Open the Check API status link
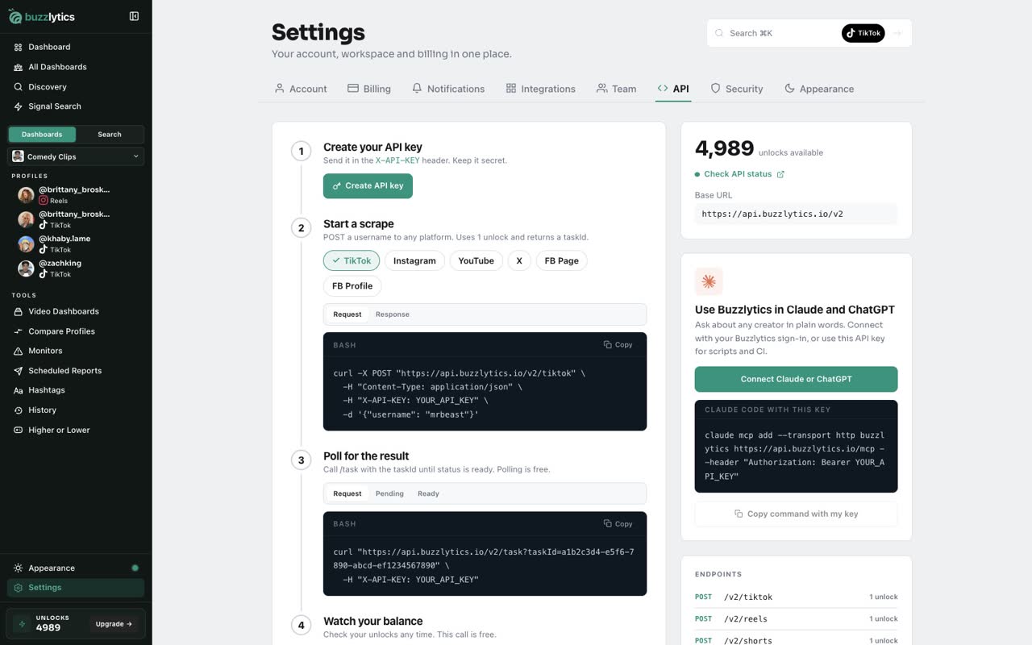This screenshot has height=645, width=1032. pos(739,174)
